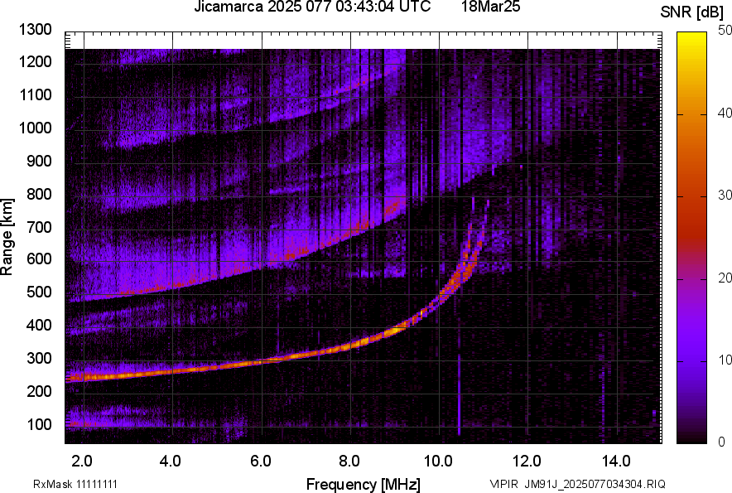The width and height of the screenshot is (732, 493).
Task: Click the title text 'Jicamarca 2025 077 03:43:04 UTC'
Action: (x=312, y=7)
